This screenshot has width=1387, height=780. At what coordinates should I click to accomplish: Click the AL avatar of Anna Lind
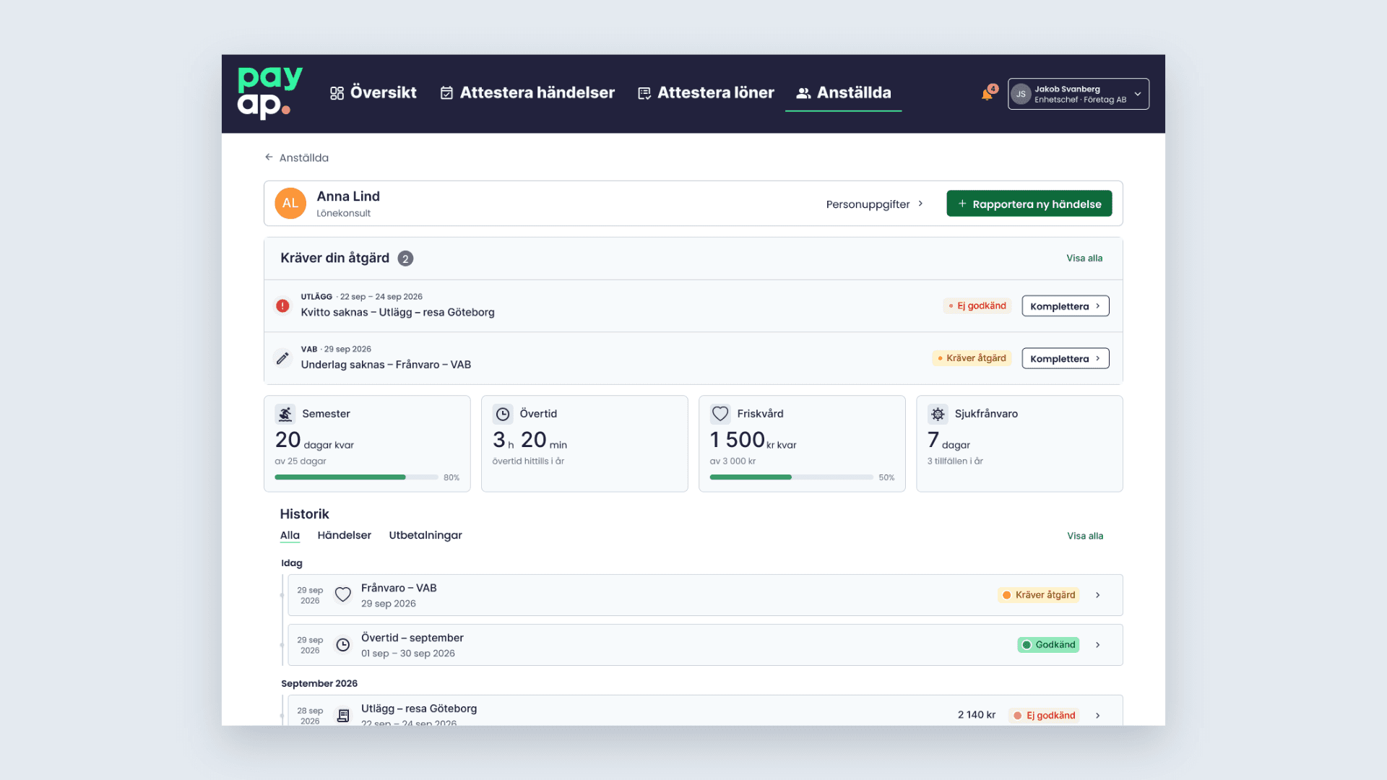290,204
